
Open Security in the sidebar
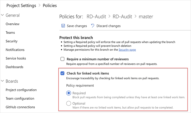point(11,41)
